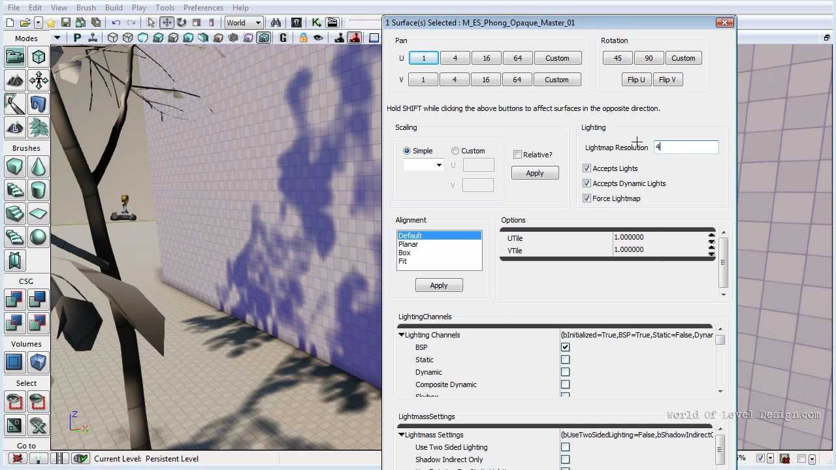Choose the Sheet brush builder
This screenshot has width=836, height=470.
pyautogui.click(x=39, y=214)
